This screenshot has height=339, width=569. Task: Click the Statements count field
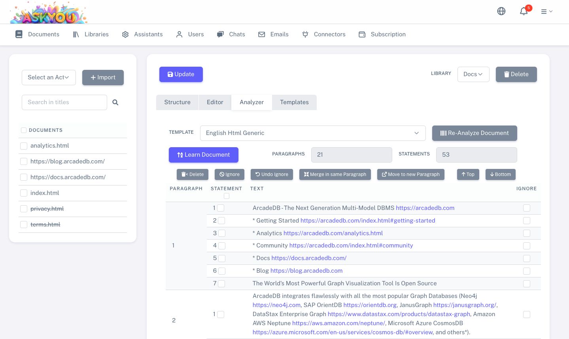coord(476,155)
